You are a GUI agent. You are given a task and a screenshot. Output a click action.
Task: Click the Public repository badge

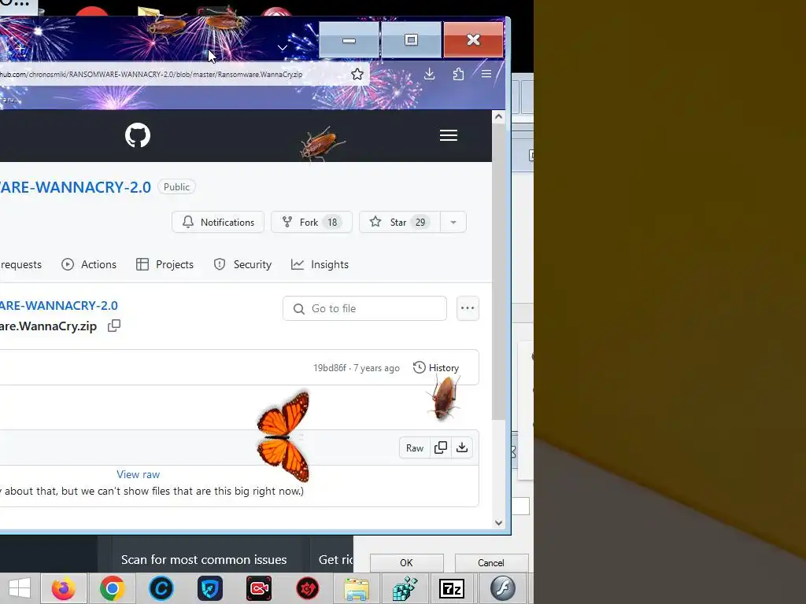click(x=176, y=187)
